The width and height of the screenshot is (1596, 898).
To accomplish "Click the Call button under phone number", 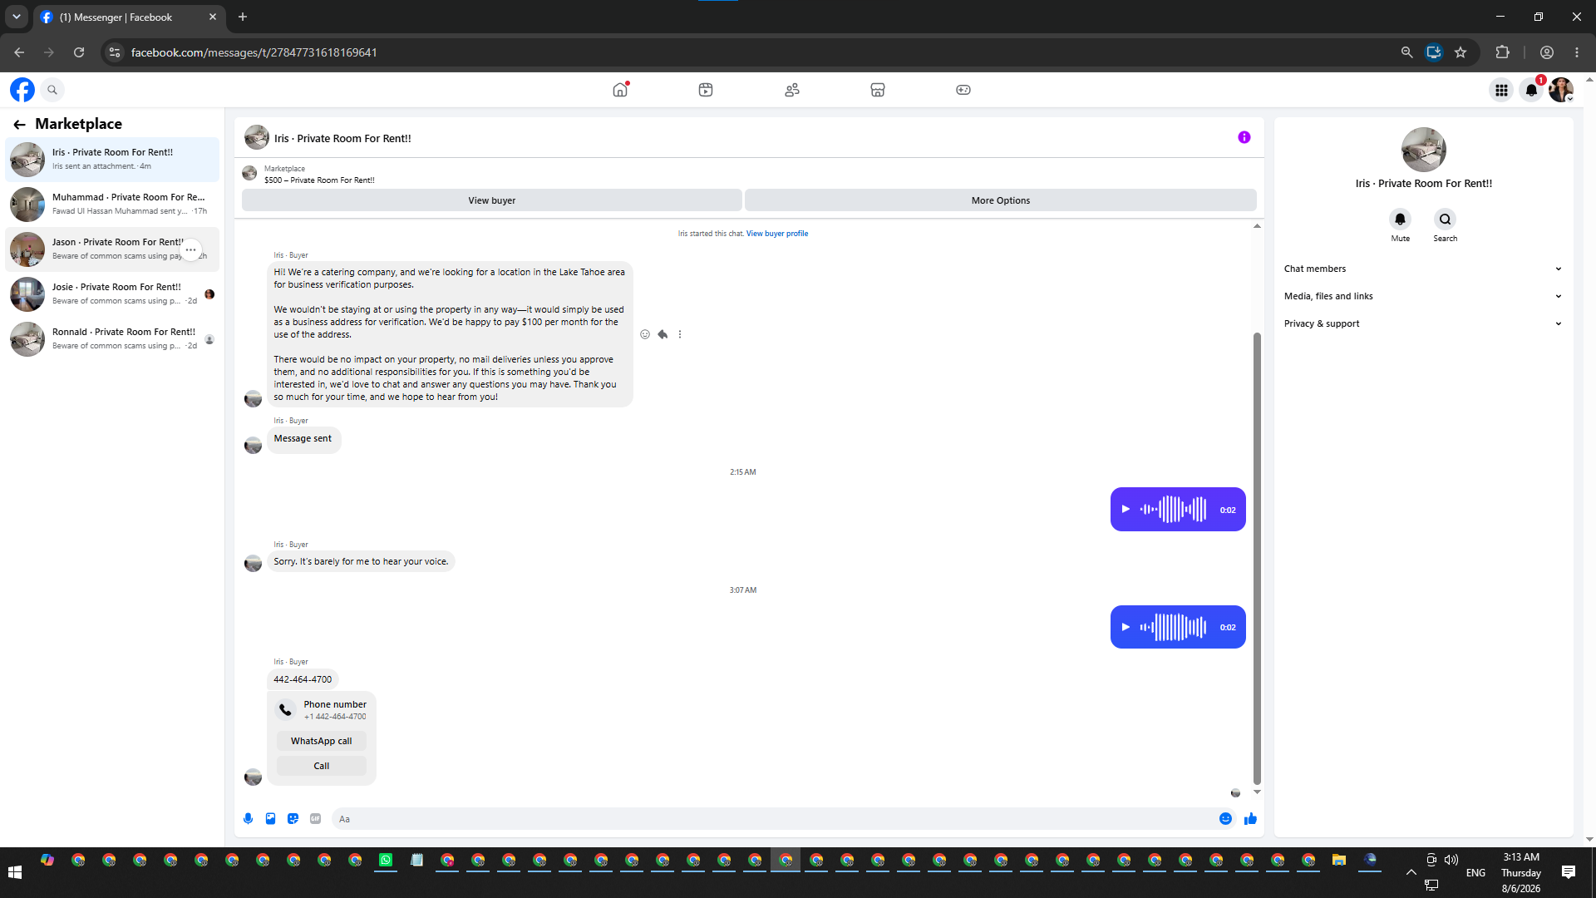I will (x=321, y=766).
